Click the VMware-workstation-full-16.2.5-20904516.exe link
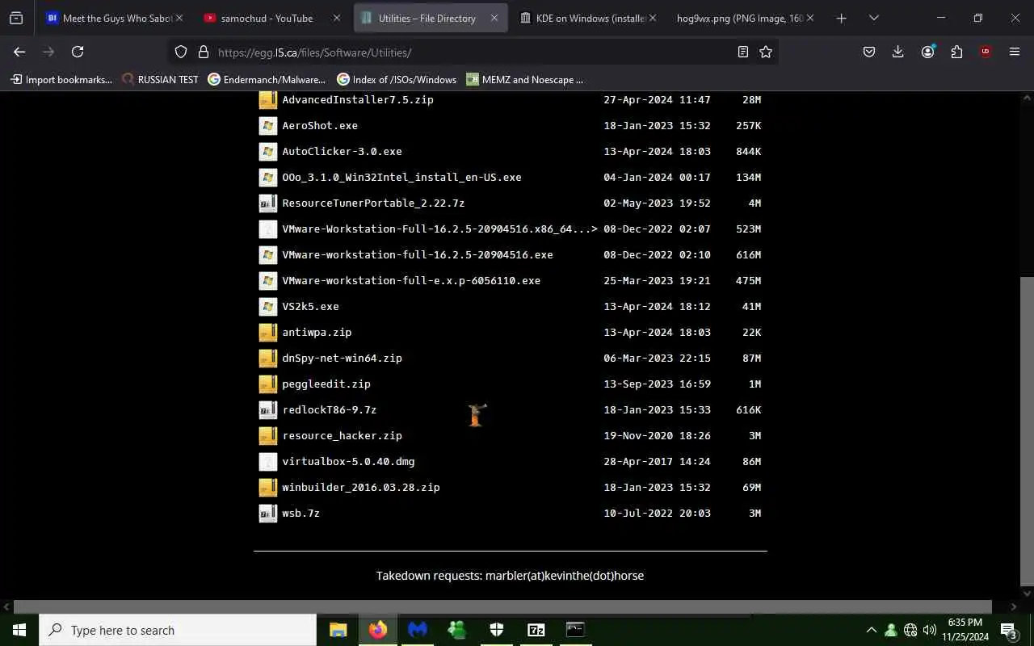The image size is (1034, 646). point(418,255)
